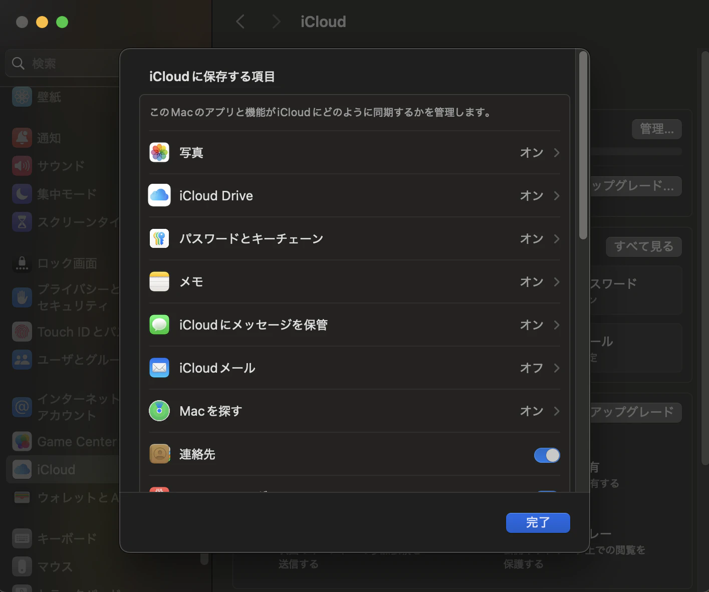Click the sidebar Wallpaper (壁紙) icon
This screenshot has height=592, width=709.
[22, 97]
